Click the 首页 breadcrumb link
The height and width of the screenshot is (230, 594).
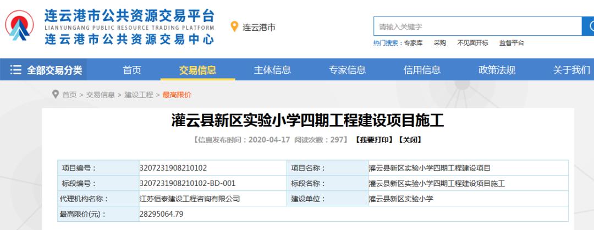[69, 95]
